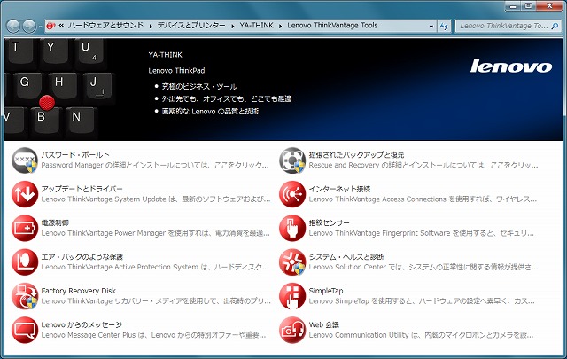This screenshot has height=359, width=567.
Task: Expand arrow after YA-THINK breadcrumb
Action: (280, 26)
